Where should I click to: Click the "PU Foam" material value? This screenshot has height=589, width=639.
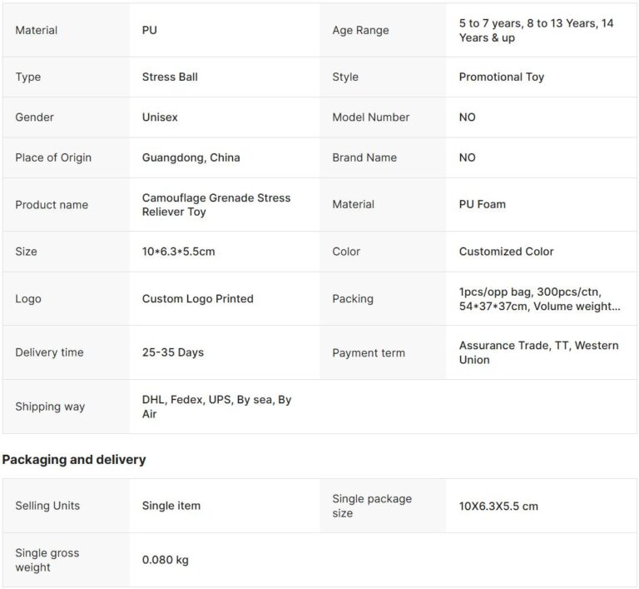482,204
